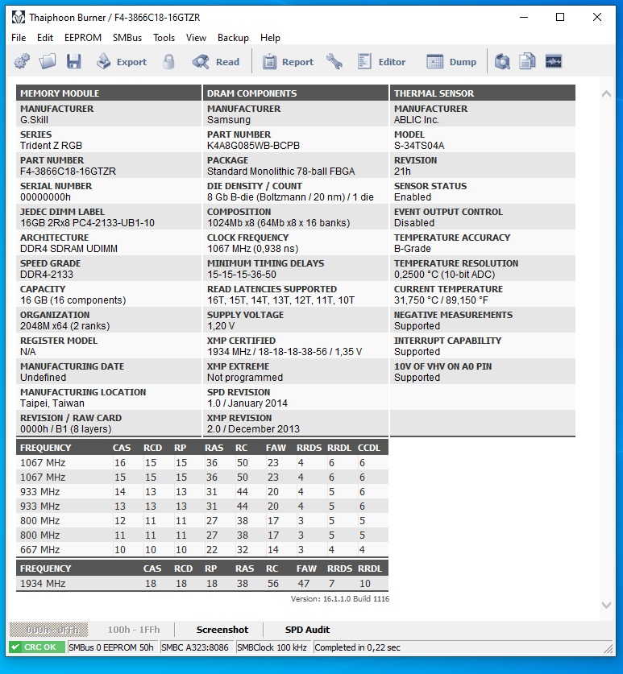Switch to the 000h - 0FFh tab
Screen dimensions: 623x674
[x=48, y=630]
